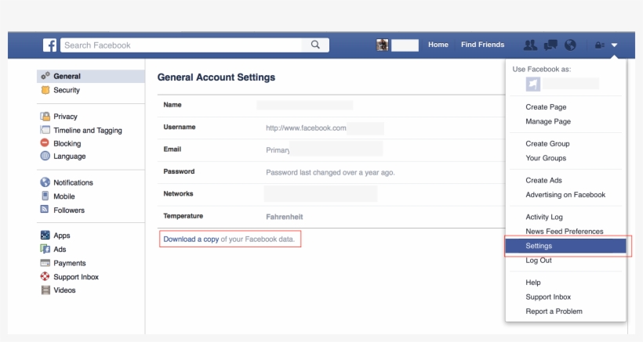Image resolution: width=643 pixels, height=342 pixels.
Task: Select Manage Page in dropdown menu
Action: [x=548, y=121]
